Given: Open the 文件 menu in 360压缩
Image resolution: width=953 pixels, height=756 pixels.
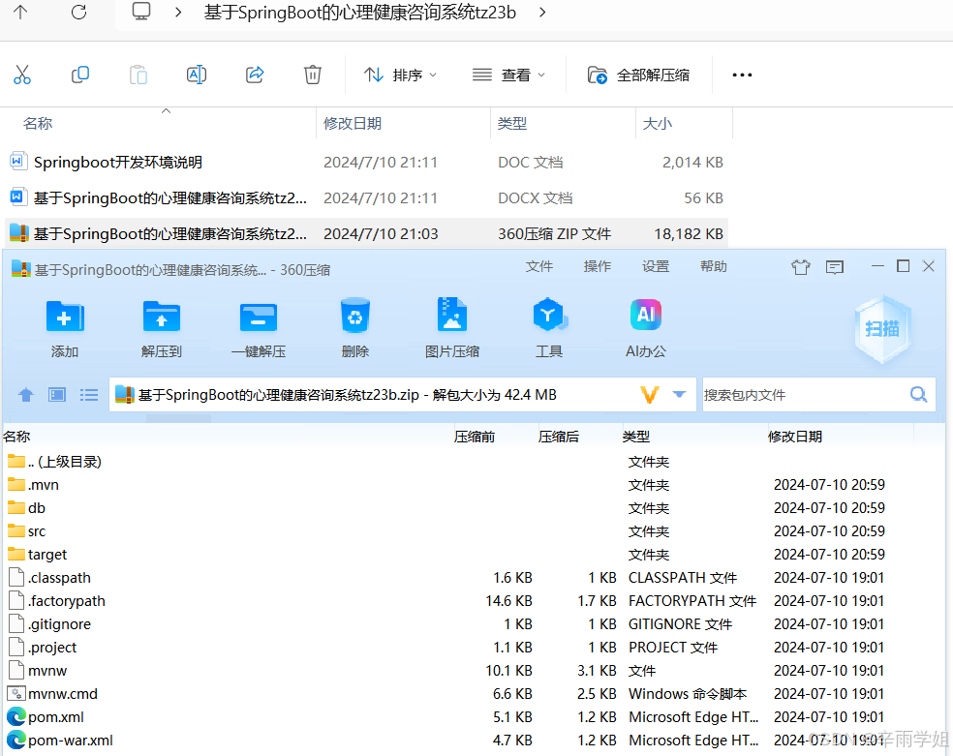Looking at the screenshot, I should [x=539, y=266].
